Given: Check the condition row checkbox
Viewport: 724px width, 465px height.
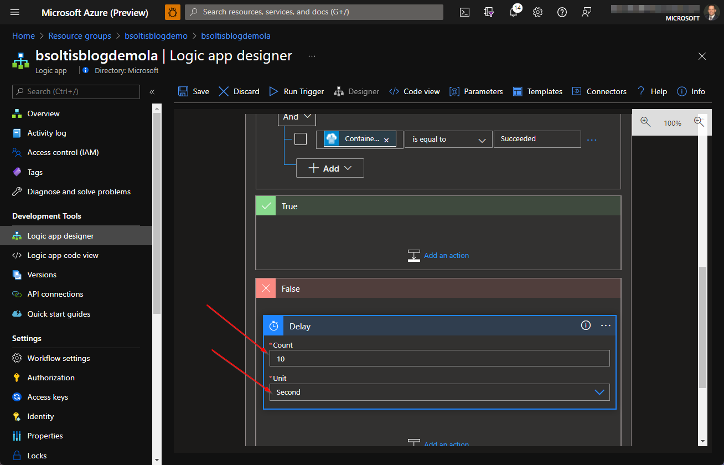Looking at the screenshot, I should [x=301, y=139].
